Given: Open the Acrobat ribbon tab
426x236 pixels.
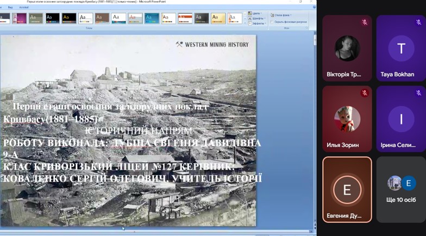Looking at the screenshot, I should tap(24, 7).
